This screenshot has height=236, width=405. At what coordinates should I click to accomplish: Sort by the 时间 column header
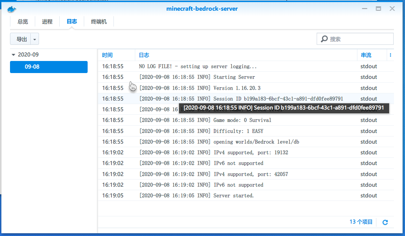116,55
